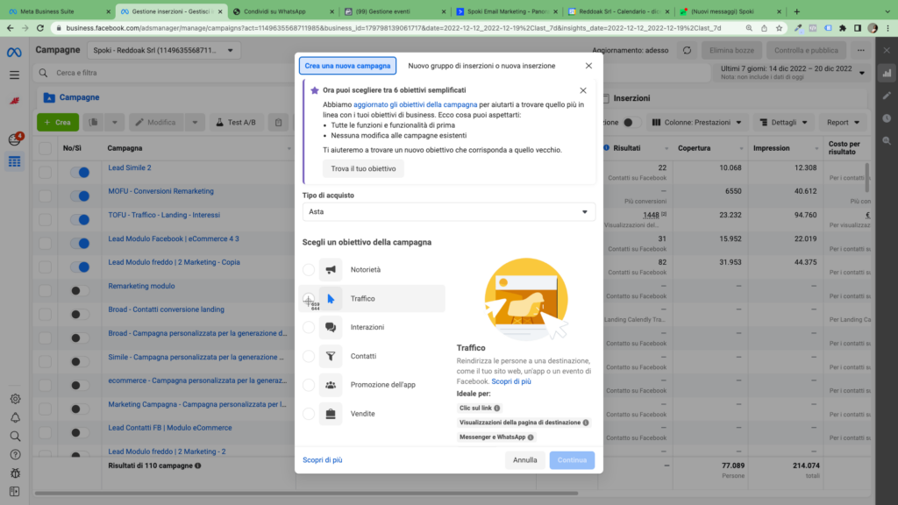Expand the Tipo di acquisto Asta dropdown
Viewport: 898px width, 505px height.
pos(447,212)
